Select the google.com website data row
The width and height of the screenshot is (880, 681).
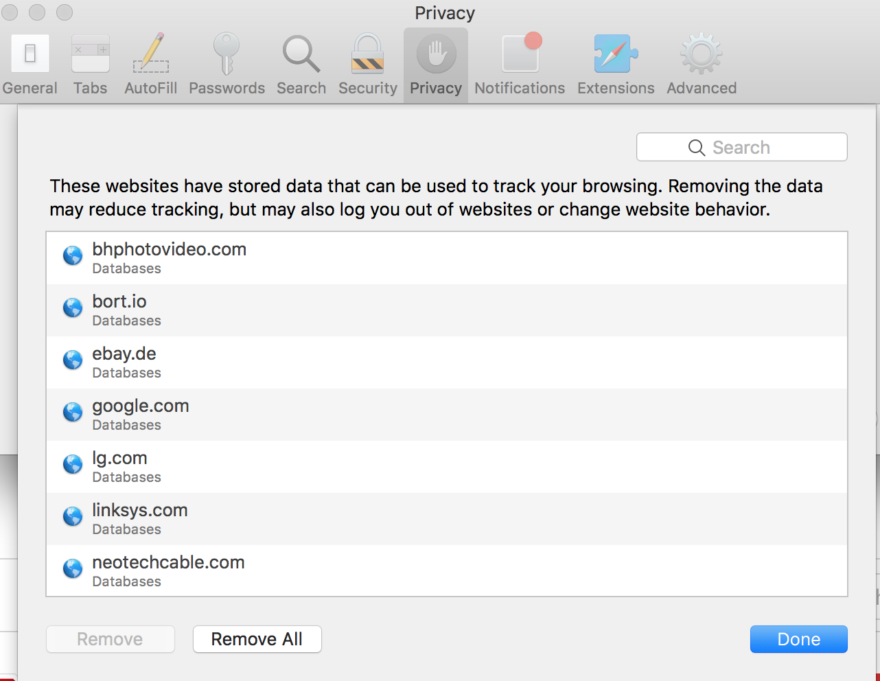(x=447, y=415)
